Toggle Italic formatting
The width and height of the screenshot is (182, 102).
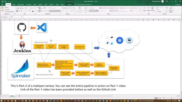19,11
